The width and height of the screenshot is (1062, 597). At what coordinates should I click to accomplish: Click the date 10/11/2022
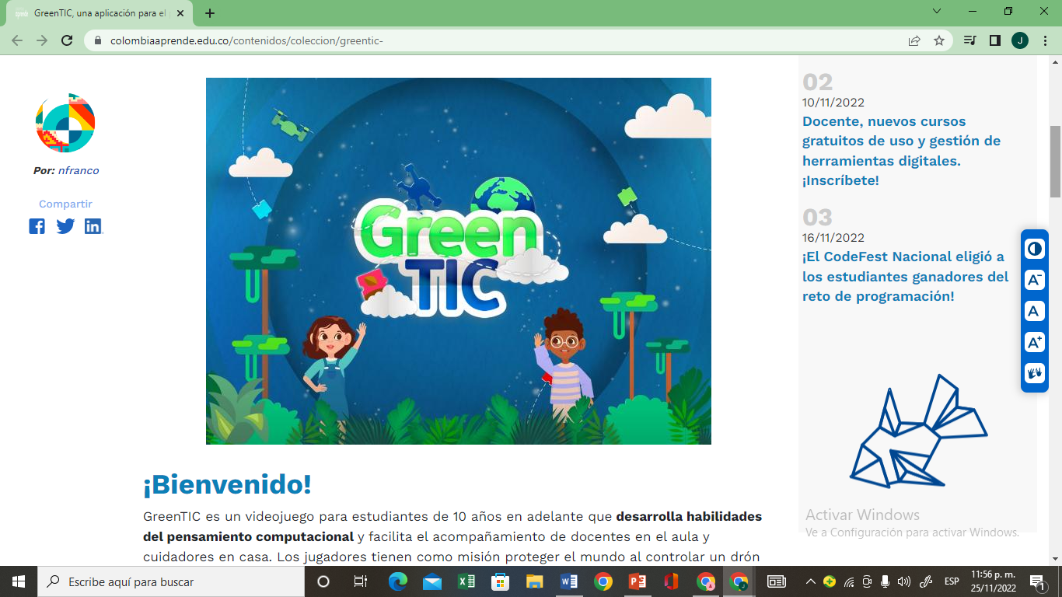[x=833, y=102]
